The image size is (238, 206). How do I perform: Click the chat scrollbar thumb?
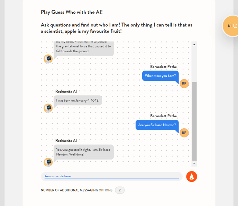click(194, 121)
